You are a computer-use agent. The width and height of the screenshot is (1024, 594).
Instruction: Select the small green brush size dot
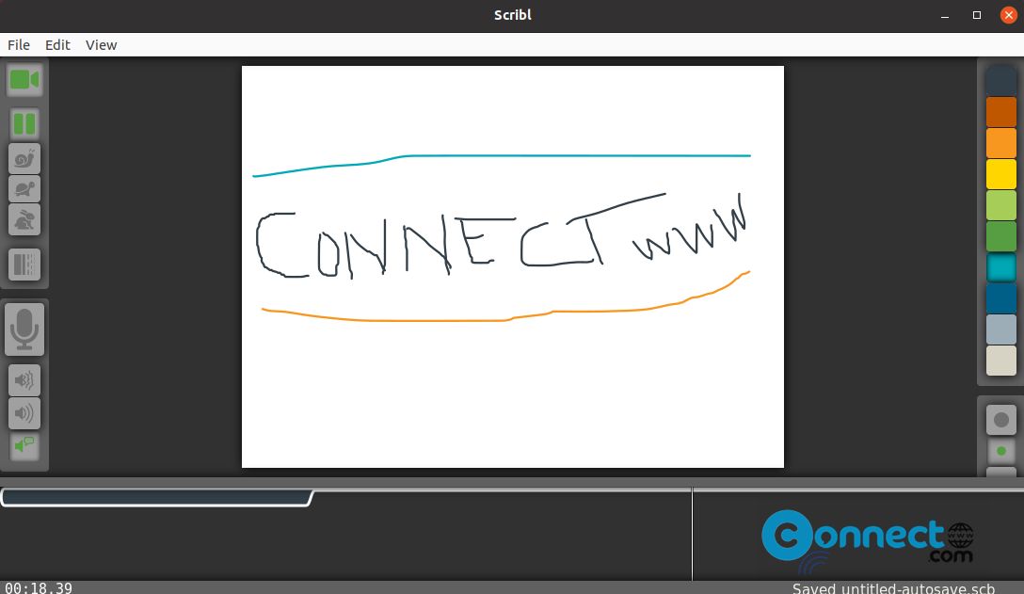(1001, 451)
